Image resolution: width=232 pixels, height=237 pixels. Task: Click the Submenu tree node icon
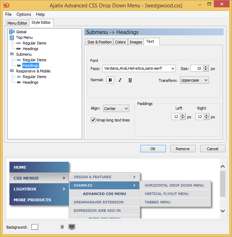[12, 54]
